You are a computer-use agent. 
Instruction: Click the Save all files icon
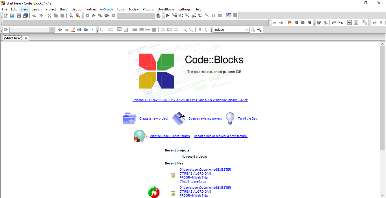coord(25,16)
